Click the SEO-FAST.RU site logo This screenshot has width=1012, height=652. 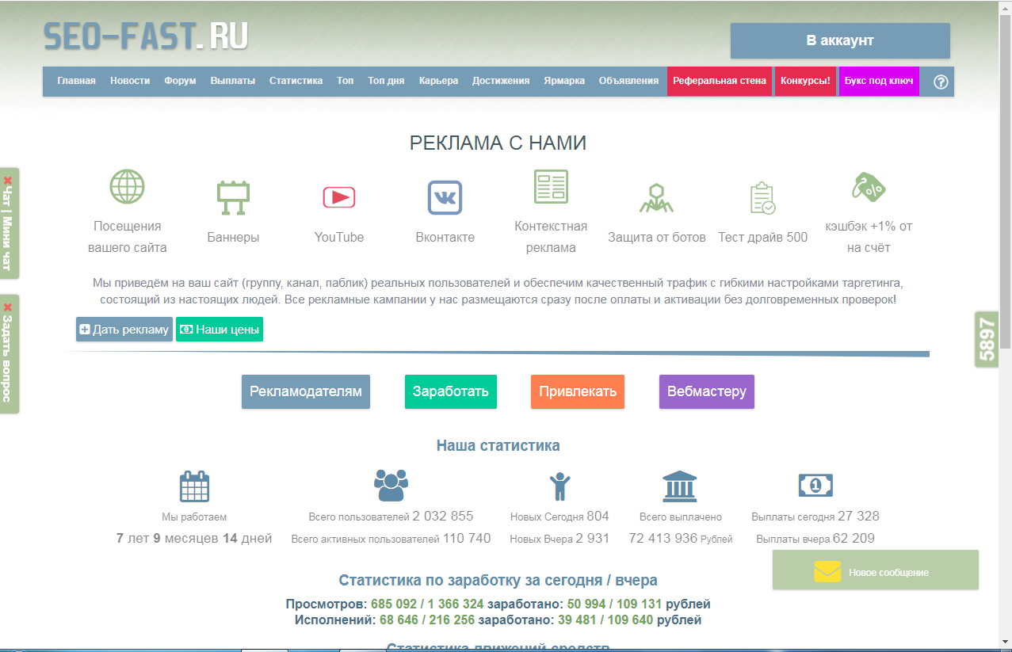click(146, 36)
